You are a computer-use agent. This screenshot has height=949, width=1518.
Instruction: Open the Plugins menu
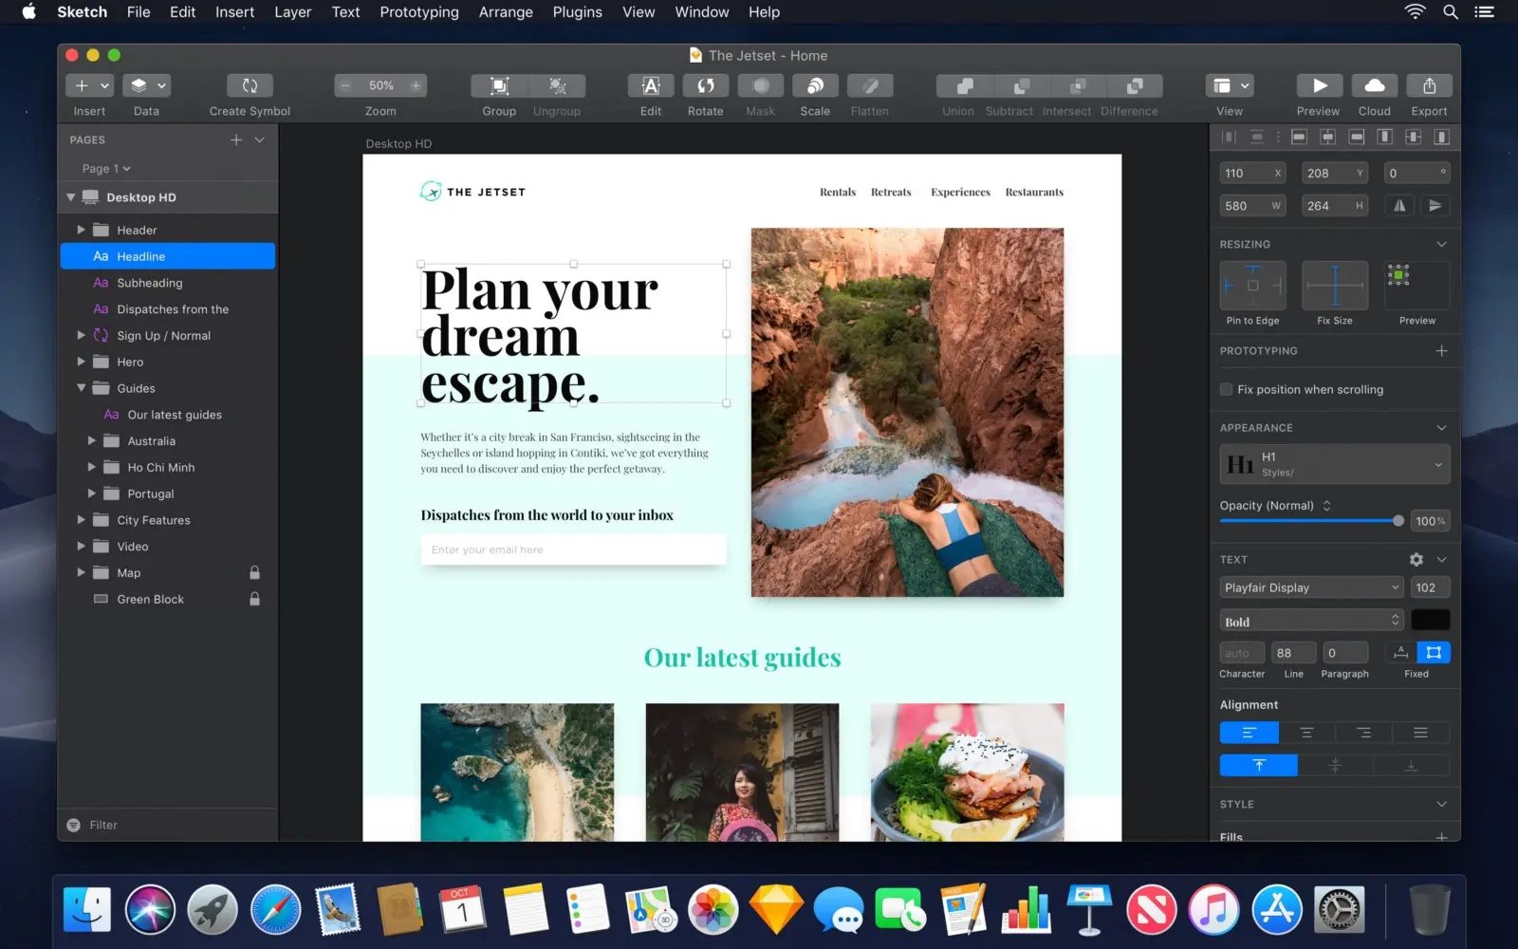pos(577,12)
